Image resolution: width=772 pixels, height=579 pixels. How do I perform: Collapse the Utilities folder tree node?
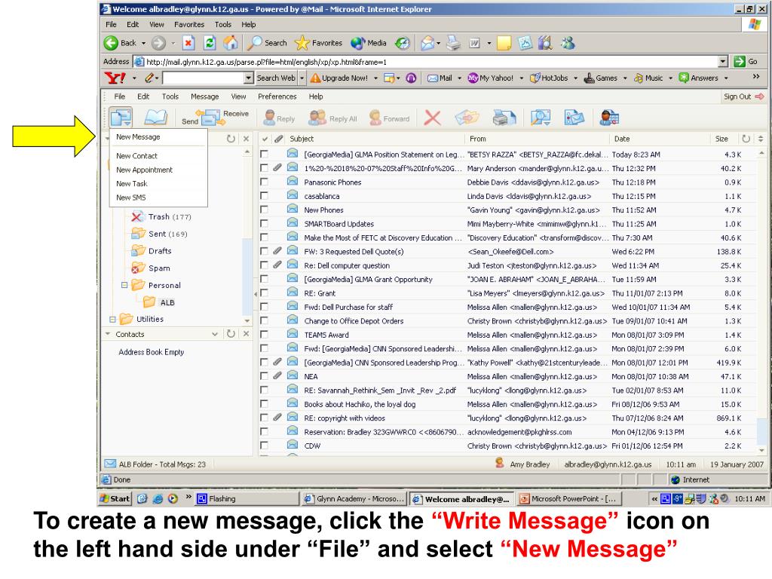112,319
